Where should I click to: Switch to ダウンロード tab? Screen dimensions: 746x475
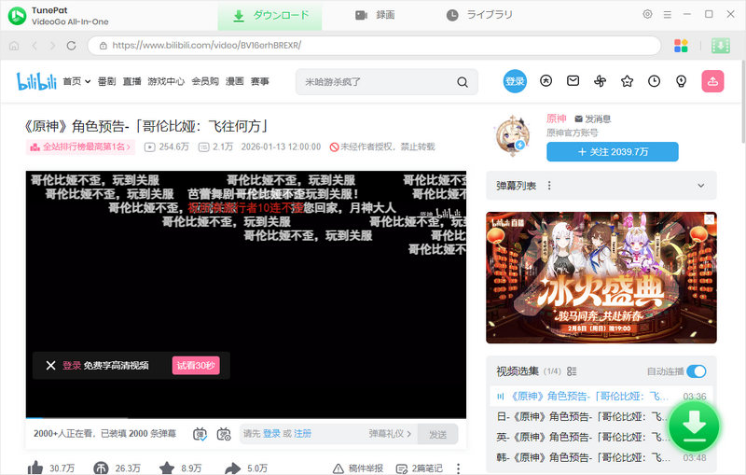[269, 15]
